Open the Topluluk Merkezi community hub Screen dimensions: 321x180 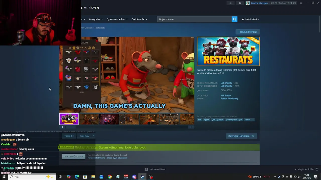point(248,32)
